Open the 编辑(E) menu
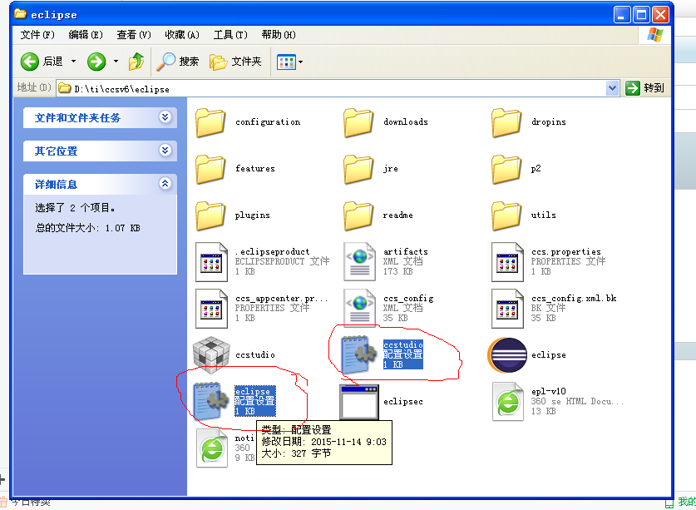Viewport: 696px width, 510px height. click(x=86, y=35)
